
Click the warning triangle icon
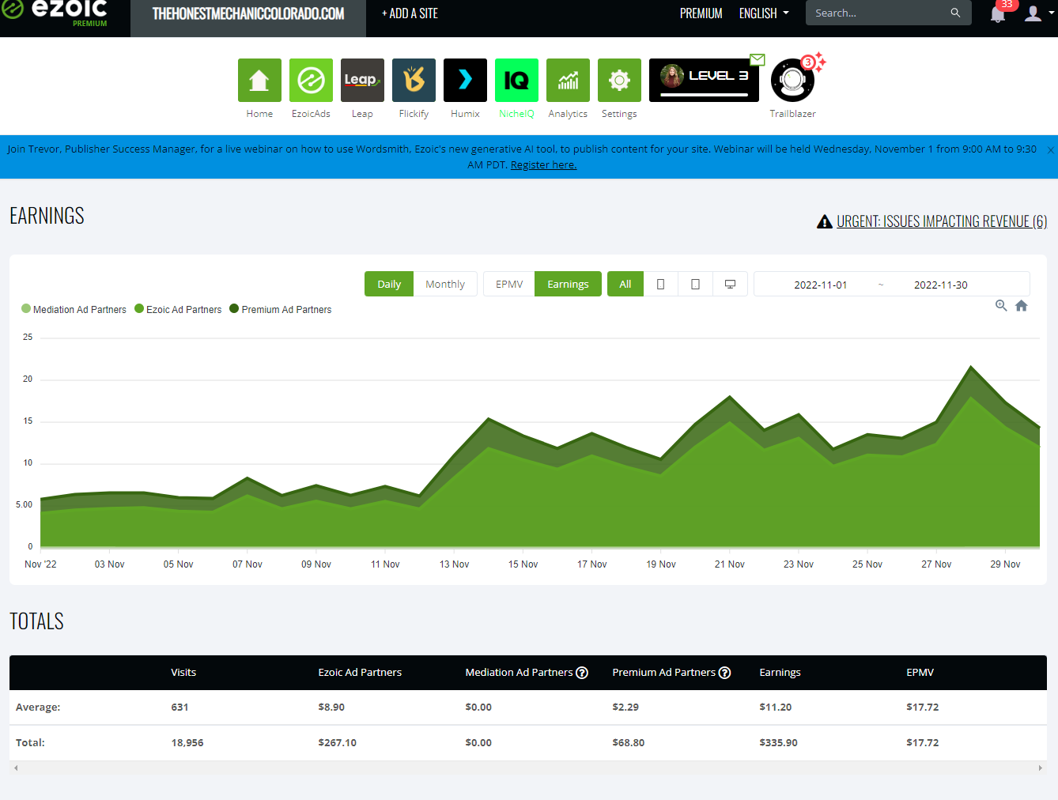point(825,221)
